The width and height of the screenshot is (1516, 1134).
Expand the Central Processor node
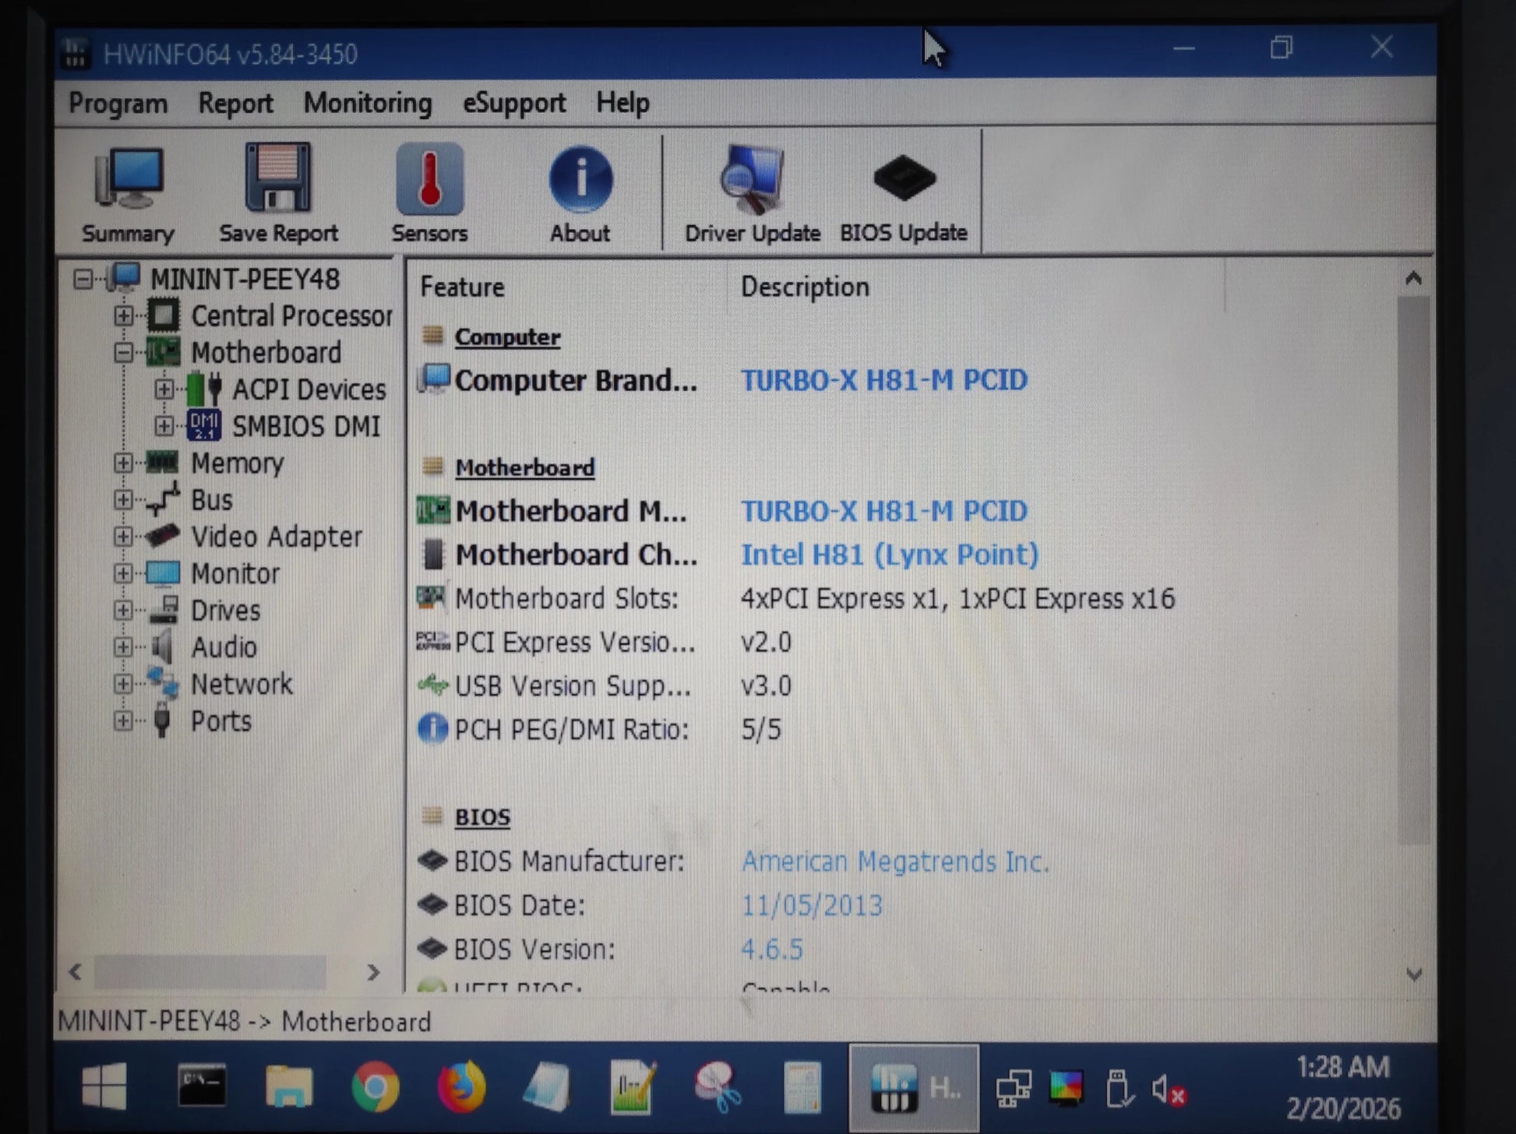[x=123, y=315]
